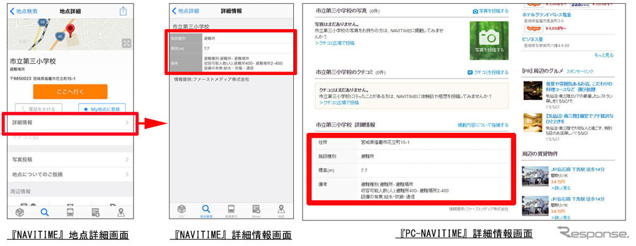
Task: Click 市立第三小学校 title on 地点詳細 screen
Action: pyautogui.click(x=33, y=61)
